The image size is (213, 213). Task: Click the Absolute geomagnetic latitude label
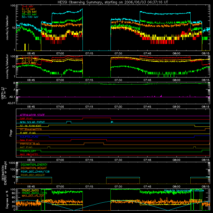click(x=184, y=190)
